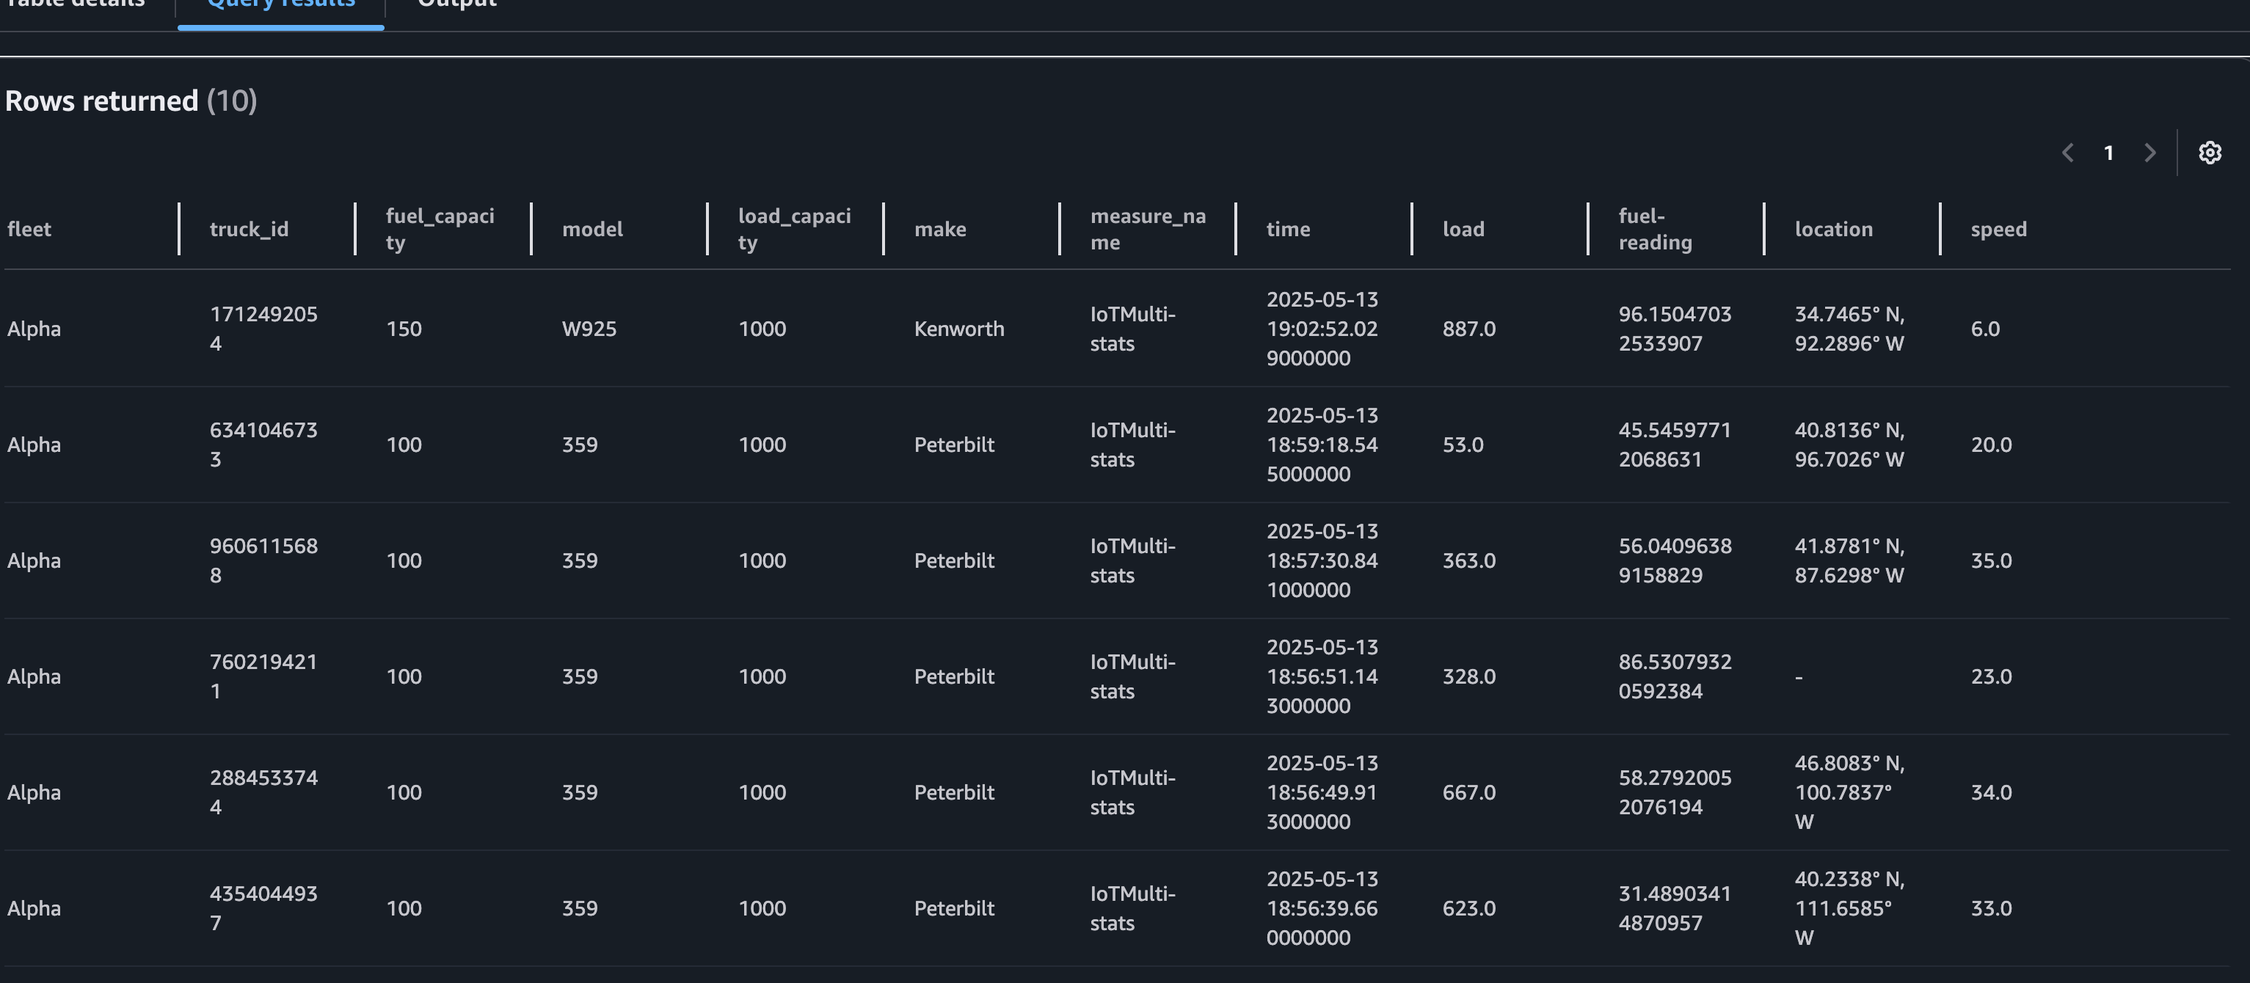
Task: Click the location column header
Action: tap(1833, 229)
